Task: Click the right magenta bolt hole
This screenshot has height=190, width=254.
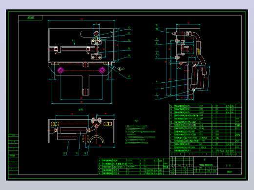Action: click(x=102, y=70)
